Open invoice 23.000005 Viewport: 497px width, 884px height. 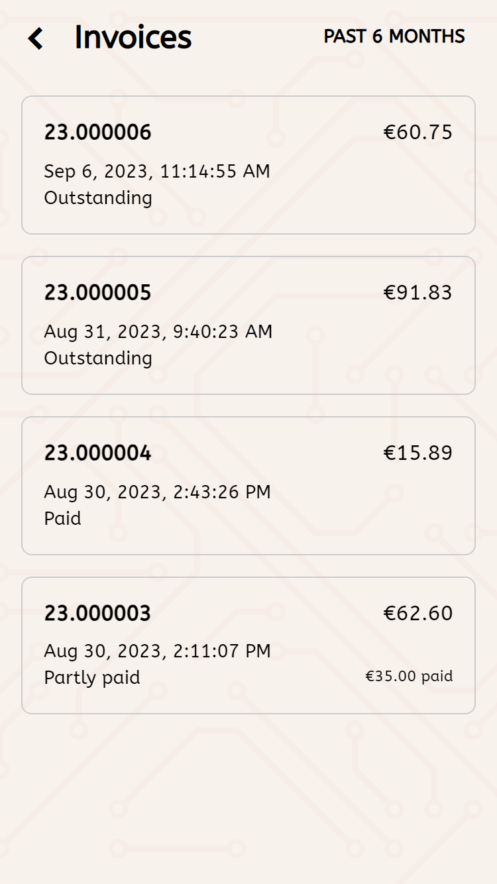(x=98, y=293)
